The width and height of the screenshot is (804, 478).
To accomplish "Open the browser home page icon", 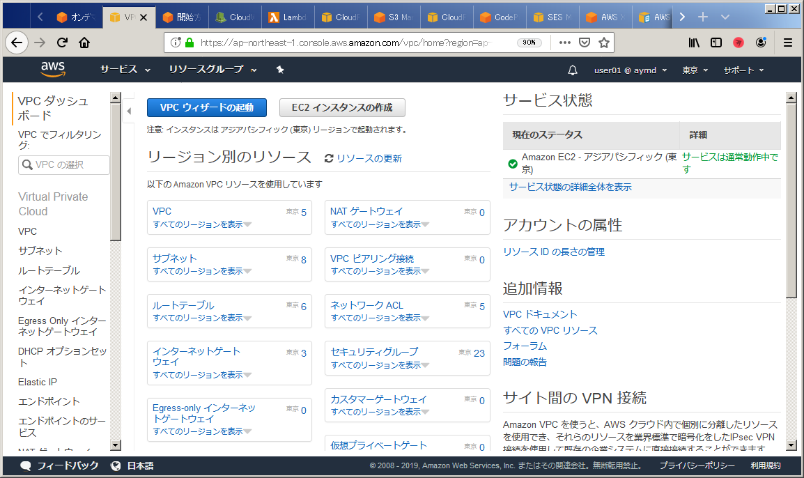I will click(x=84, y=43).
